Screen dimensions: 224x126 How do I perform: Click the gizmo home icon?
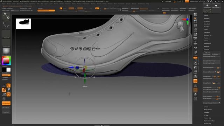85,49
